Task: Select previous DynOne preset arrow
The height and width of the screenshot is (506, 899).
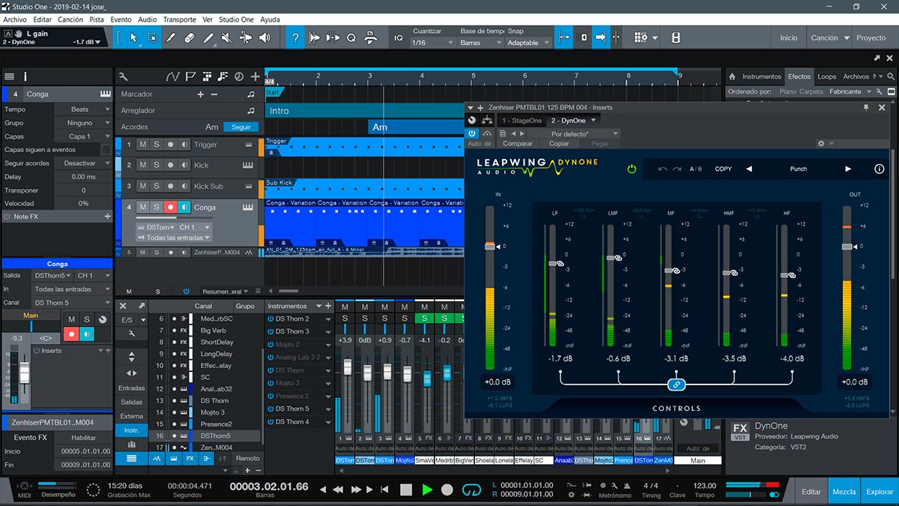Action: (748, 169)
